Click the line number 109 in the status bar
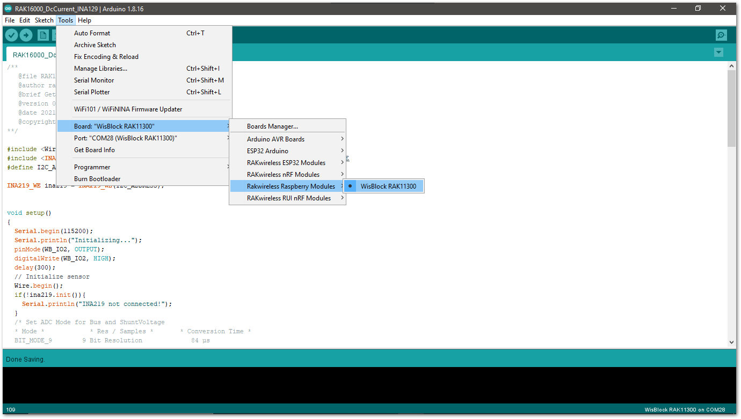This screenshot has width=741, height=419. click(x=11, y=410)
